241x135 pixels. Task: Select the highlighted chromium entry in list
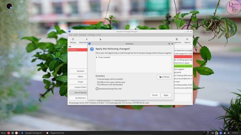[78, 50]
